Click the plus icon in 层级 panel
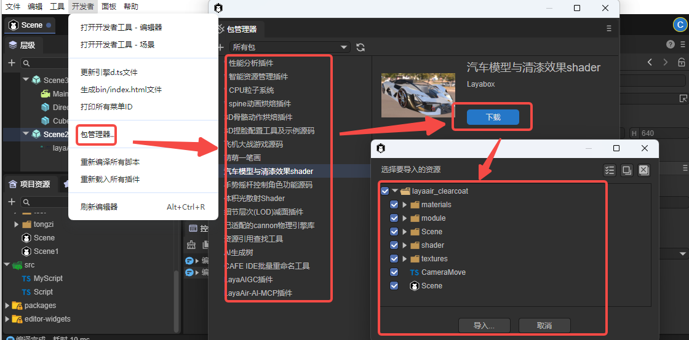 [11, 63]
